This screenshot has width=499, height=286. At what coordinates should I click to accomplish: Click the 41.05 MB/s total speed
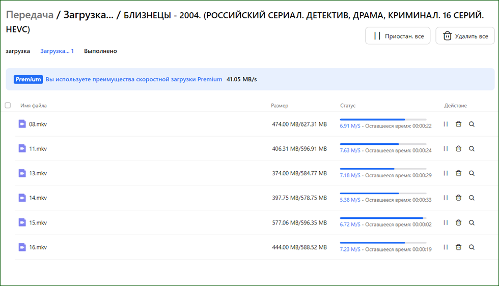point(241,79)
